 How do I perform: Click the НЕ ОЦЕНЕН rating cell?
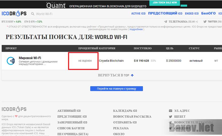85,61
